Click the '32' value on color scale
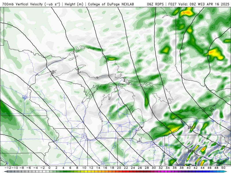The width and height of the screenshot is (231, 173). 161,168
